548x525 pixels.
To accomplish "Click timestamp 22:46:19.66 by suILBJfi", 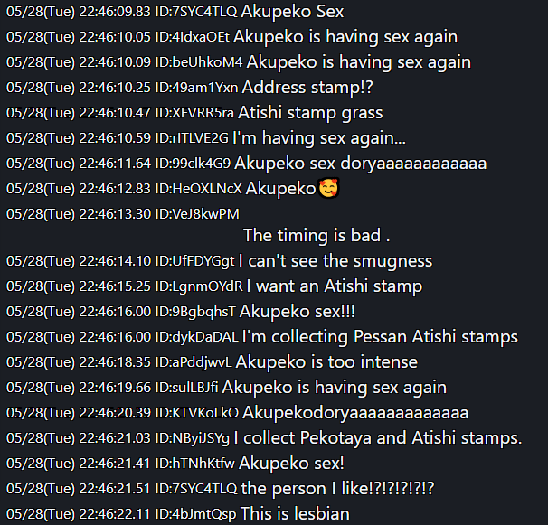I will click(x=115, y=388).
